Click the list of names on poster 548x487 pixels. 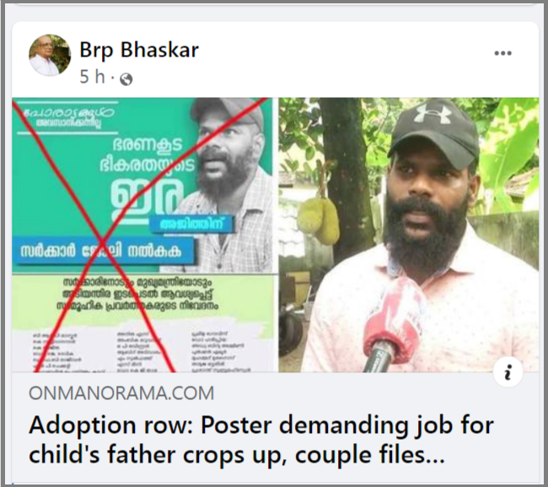click(142, 351)
